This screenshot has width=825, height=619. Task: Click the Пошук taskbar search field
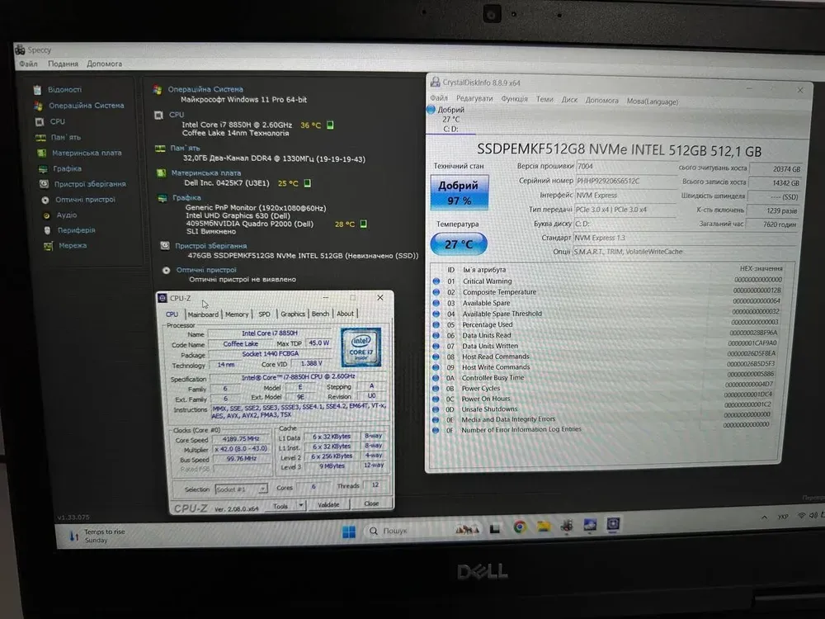point(394,532)
